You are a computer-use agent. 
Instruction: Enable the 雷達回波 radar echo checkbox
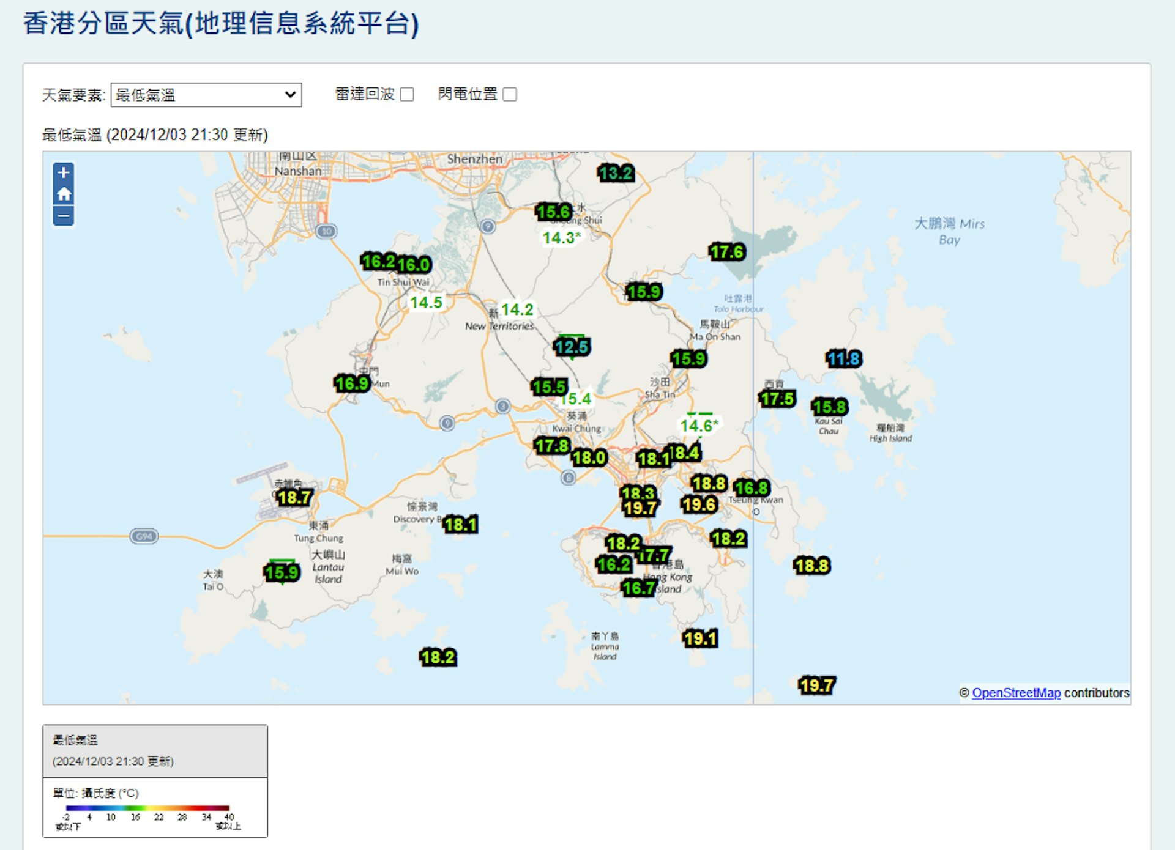(406, 94)
